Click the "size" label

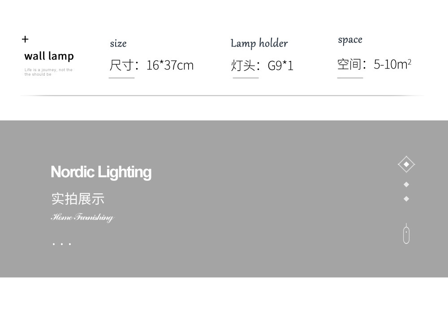[x=118, y=43]
